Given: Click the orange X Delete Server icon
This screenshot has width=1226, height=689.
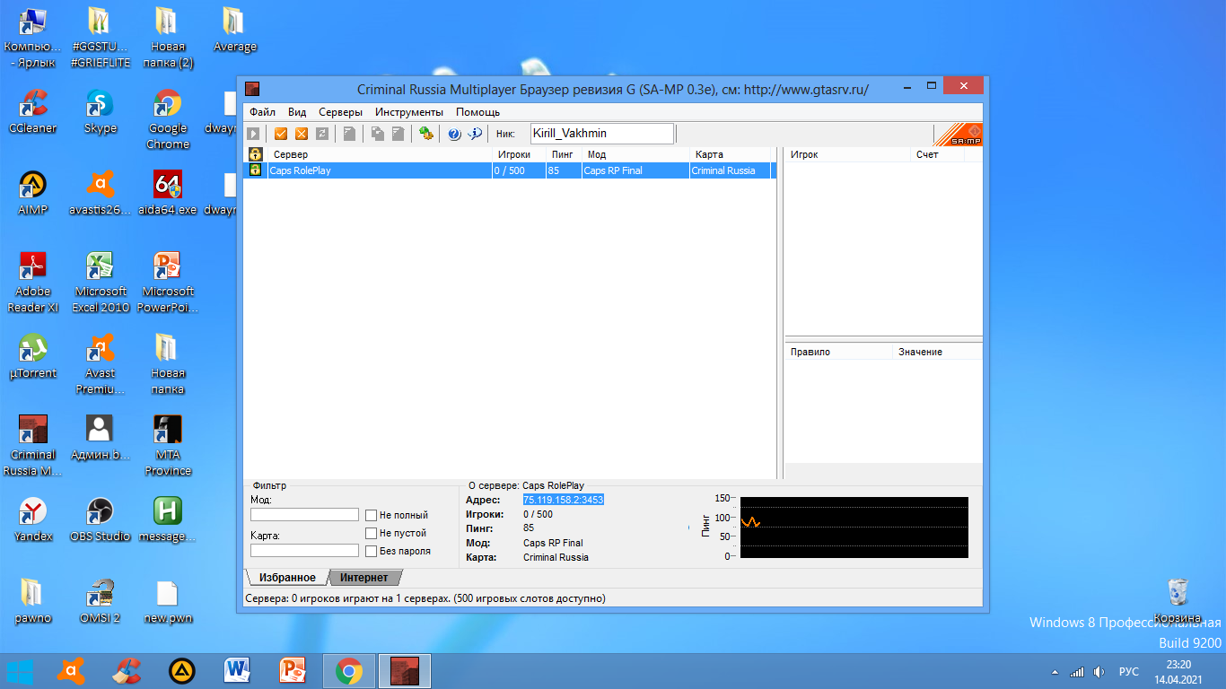Looking at the screenshot, I should click(302, 134).
